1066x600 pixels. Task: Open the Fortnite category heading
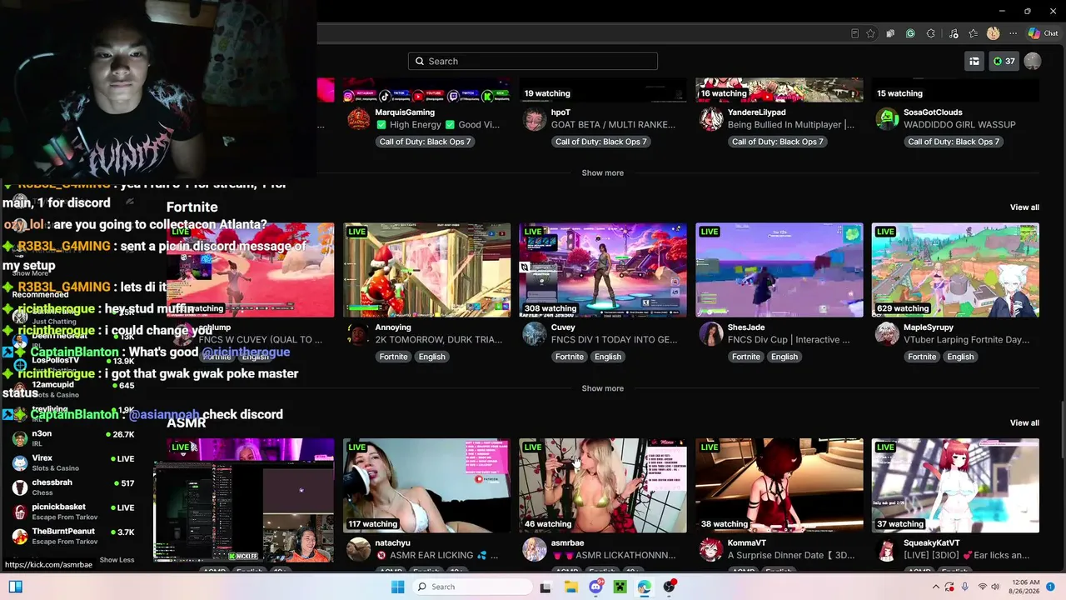(x=192, y=207)
